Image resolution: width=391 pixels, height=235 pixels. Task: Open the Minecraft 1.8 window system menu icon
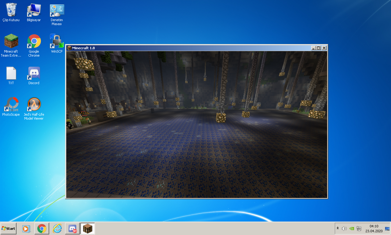click(x=69, y=48)
